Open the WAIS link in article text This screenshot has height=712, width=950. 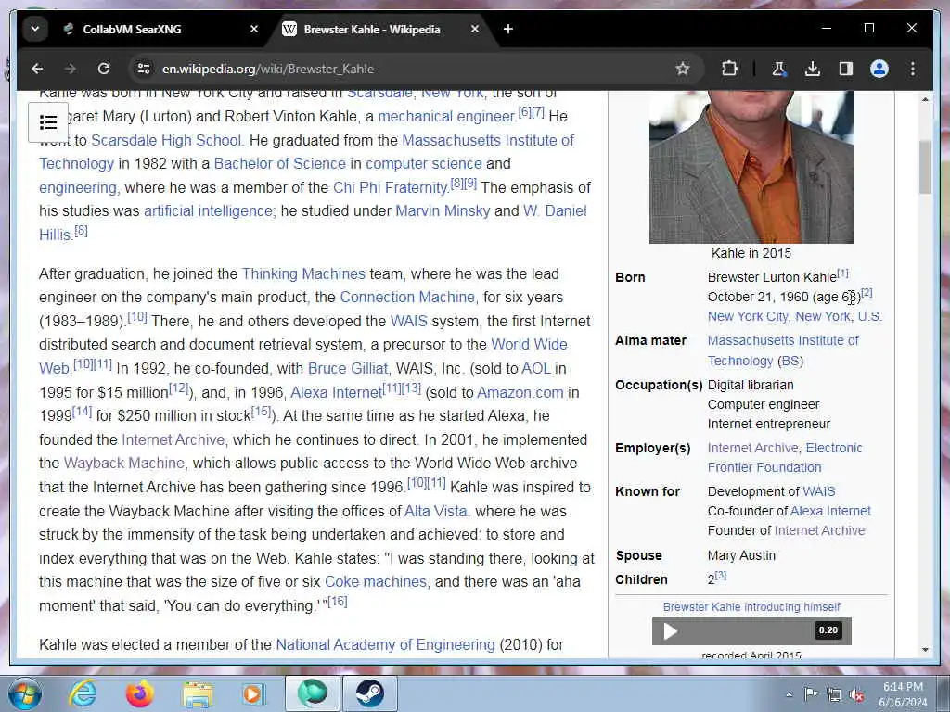(x=408, y=322)
